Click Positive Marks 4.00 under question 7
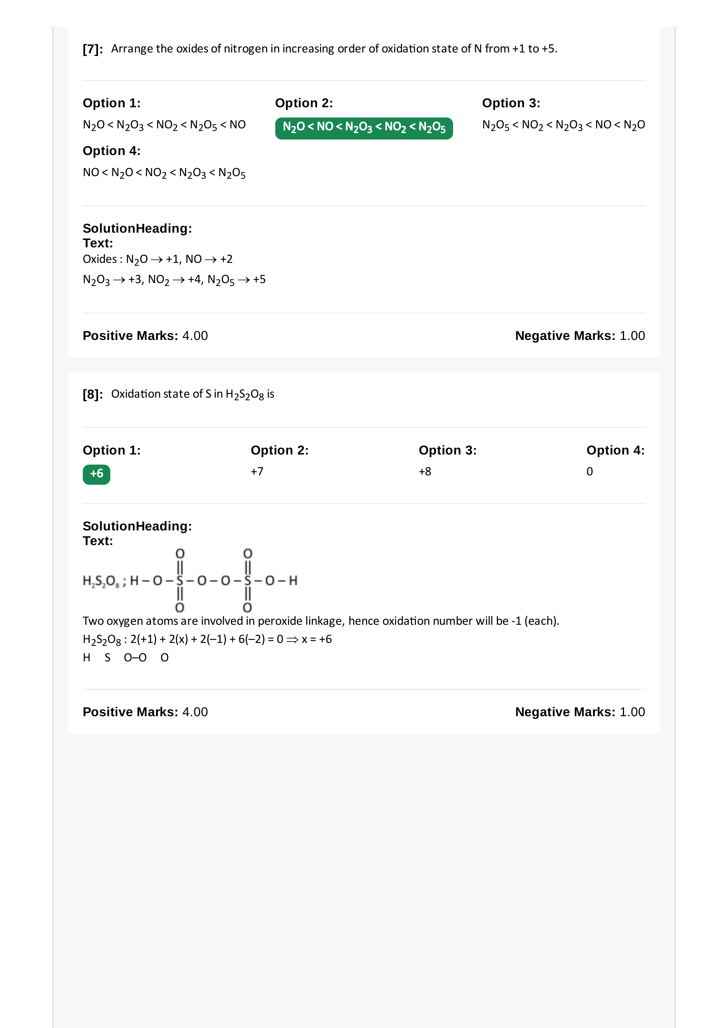 [x=145, y=336]
